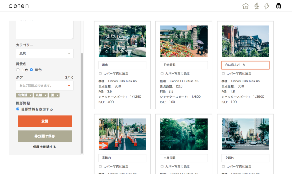This screenshot has height=174, width=292.
Task: Set 白い恋人パーク photo as cover checkbox
Action: coord(223,74)
